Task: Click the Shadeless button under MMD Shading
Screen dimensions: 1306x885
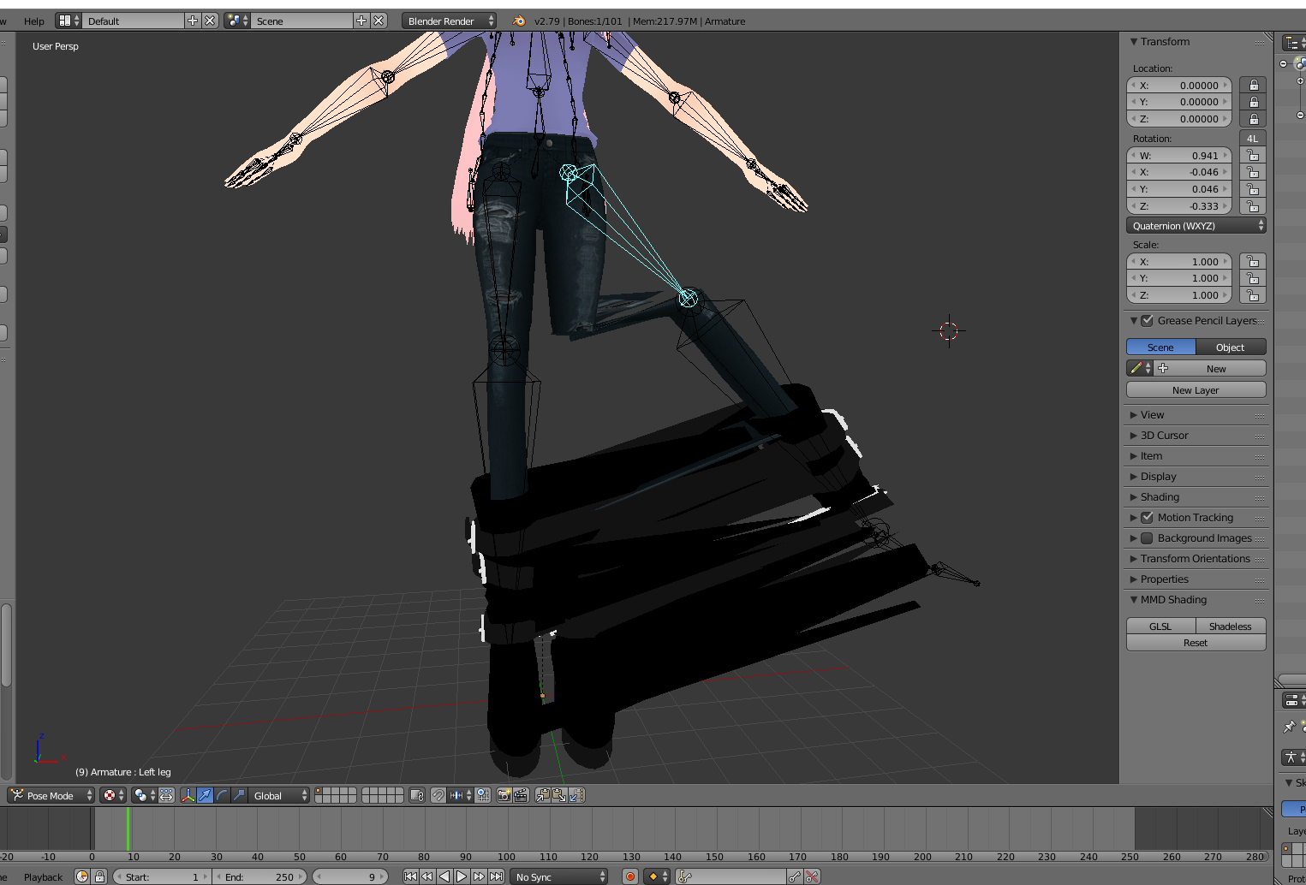Action: (1231, 627)
